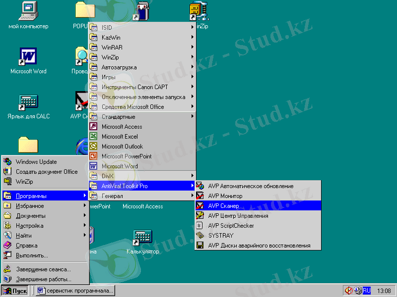
Task: Switch to the сервистик программала taskbar button
Action: (x=75, y=291)
